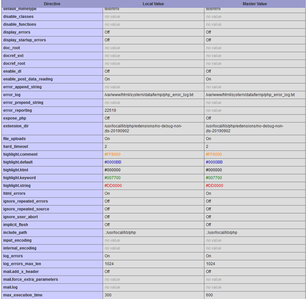Click the highlight.string directive label
Screen dimensions: 306x299
(x=17, y=185)
